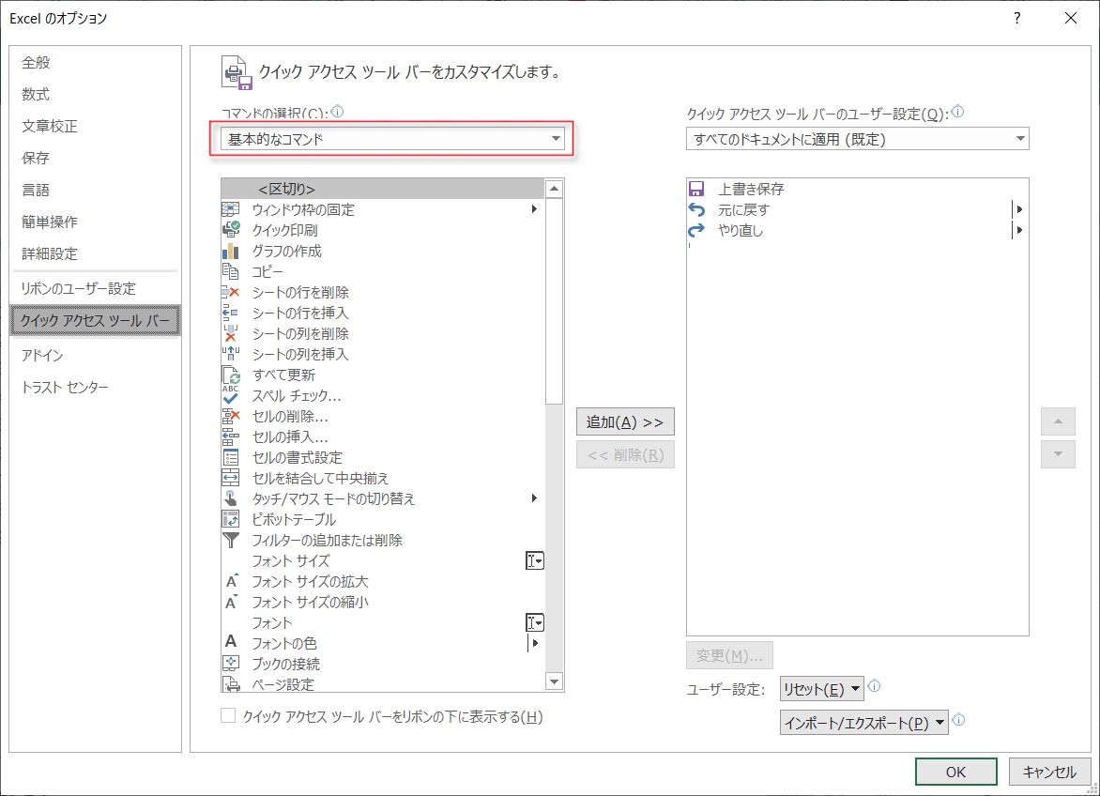Select the <区切り> separator entry
The width and height of the screenshot is (1100, 796).
(382, 189)
